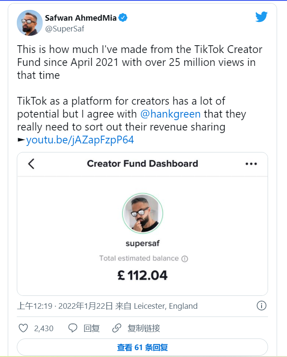This screenshot has height=357, width=287.
Task: Click the 2,430 likes count
Action: pos(44,329)
